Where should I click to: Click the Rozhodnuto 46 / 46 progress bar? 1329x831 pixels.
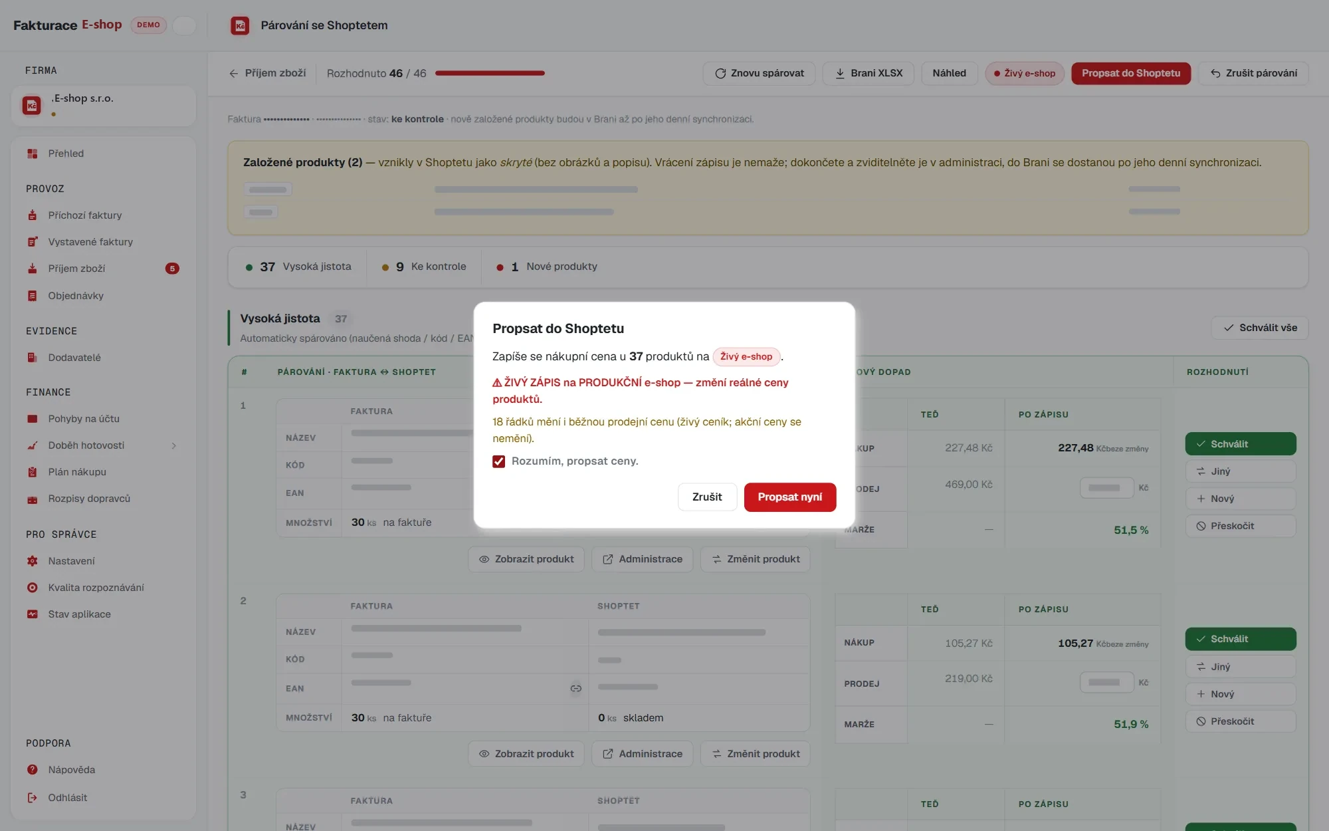coord(490,73)
